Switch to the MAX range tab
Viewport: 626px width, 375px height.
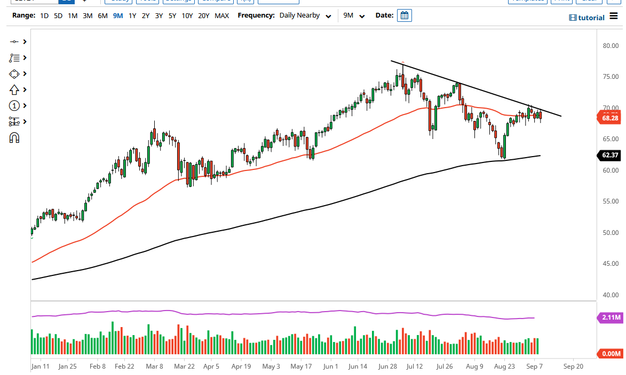[221, 15]
